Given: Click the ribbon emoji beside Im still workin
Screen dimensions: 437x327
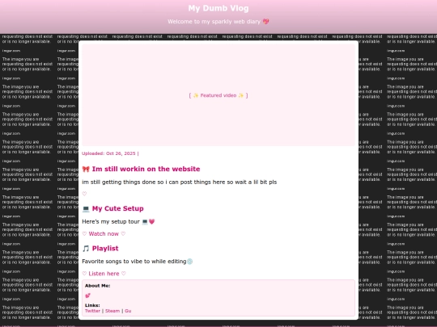Looking at the screenshot, I should 86,169.
